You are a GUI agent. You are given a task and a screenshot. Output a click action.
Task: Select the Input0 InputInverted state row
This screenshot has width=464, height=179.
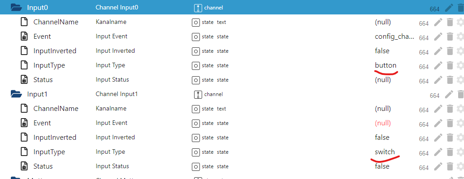pyautogui.click(x=232, y=51)
